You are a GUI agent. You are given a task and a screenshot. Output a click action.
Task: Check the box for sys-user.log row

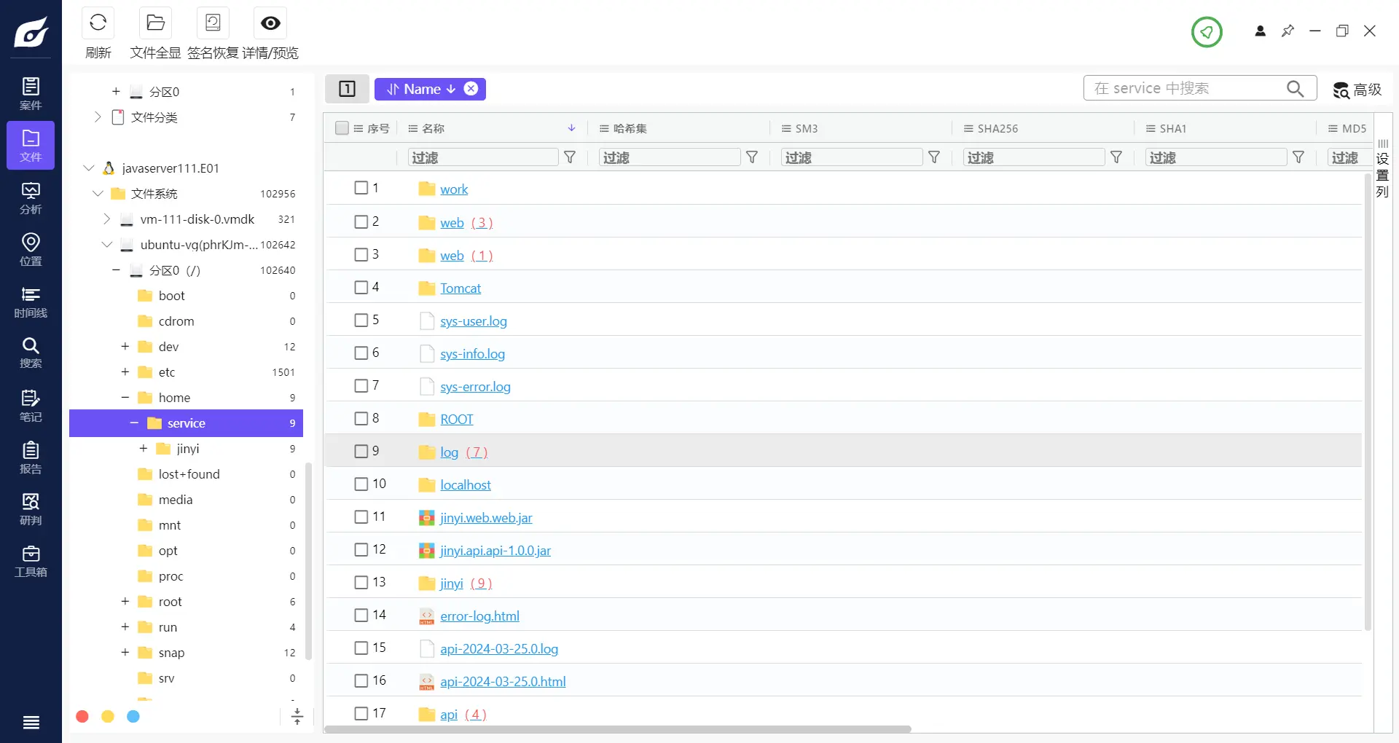361,320
